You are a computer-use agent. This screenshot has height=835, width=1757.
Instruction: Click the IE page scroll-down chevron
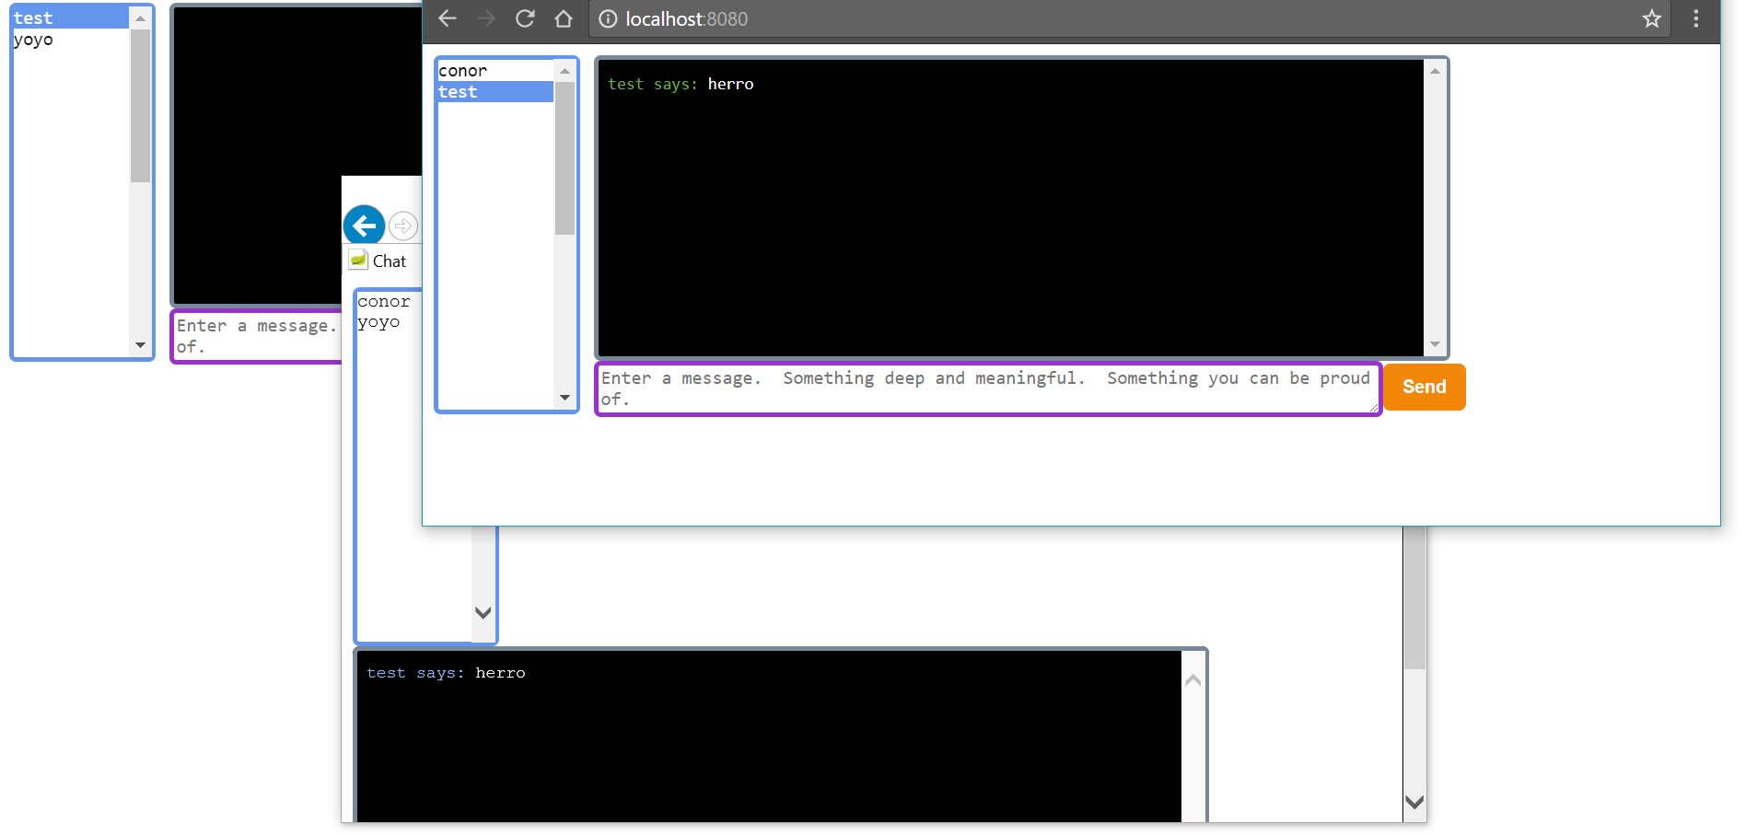pyautogui.click(x=1414, y=802)
